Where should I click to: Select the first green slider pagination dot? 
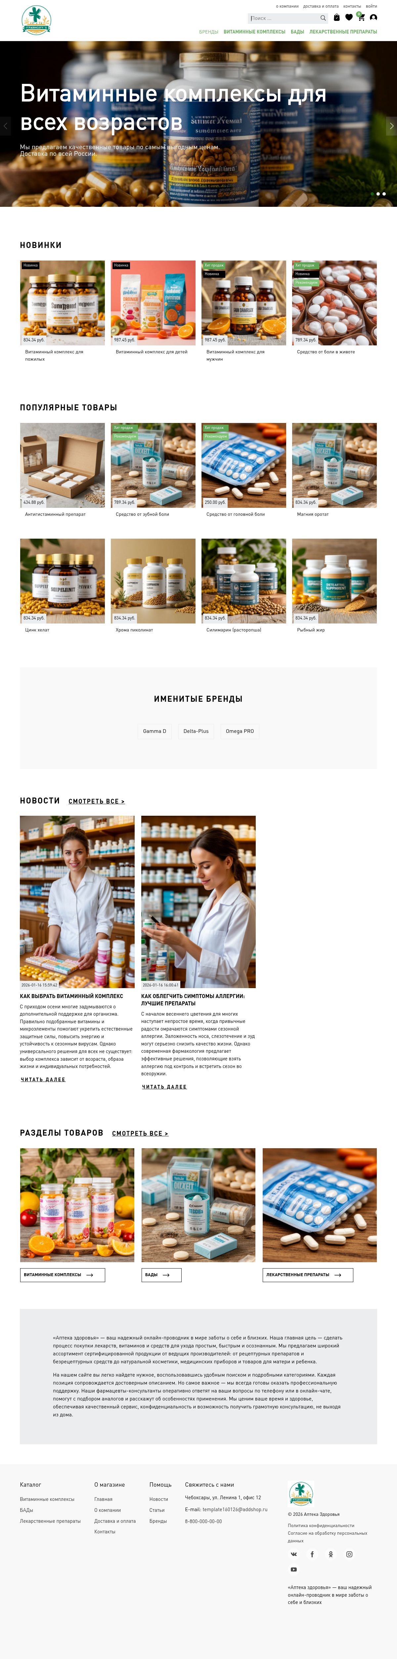(372, 194)
